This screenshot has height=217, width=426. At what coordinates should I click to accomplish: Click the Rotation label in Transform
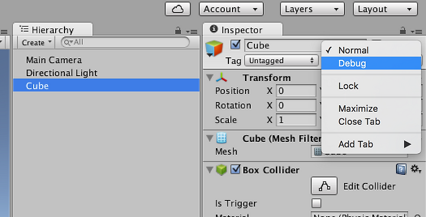(233, 105)
